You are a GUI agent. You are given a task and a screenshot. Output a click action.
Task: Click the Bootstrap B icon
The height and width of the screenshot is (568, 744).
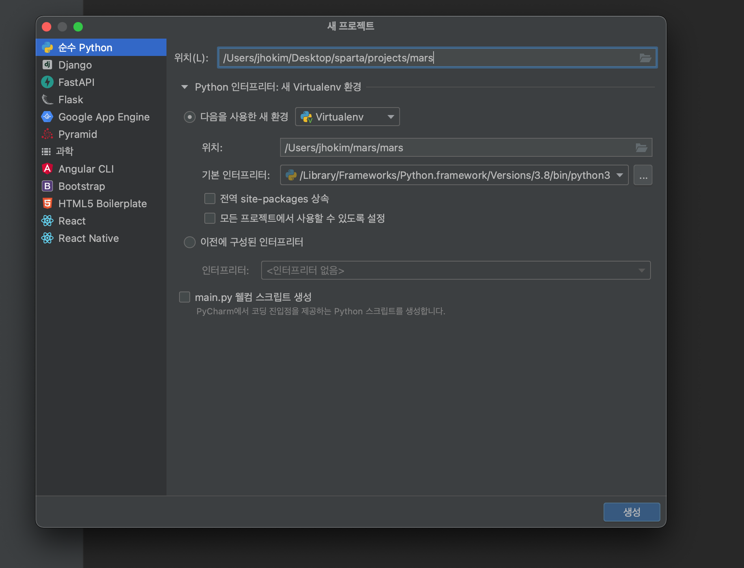(x=47, y=186)
